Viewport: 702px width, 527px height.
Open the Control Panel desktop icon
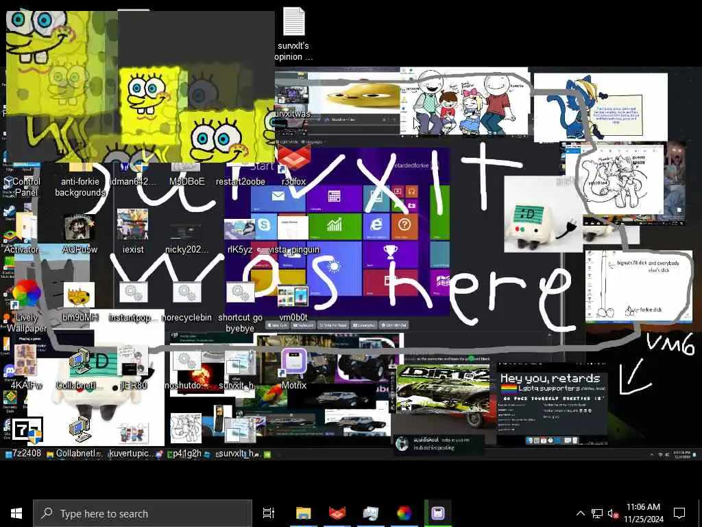(26, 179)
